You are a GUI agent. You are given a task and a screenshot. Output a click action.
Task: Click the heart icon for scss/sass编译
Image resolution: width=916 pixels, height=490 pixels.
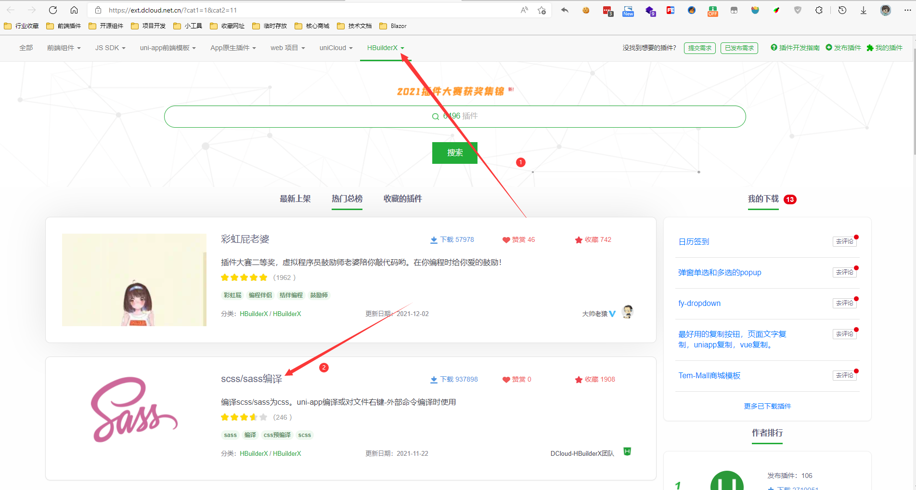[x=506, y=380]
